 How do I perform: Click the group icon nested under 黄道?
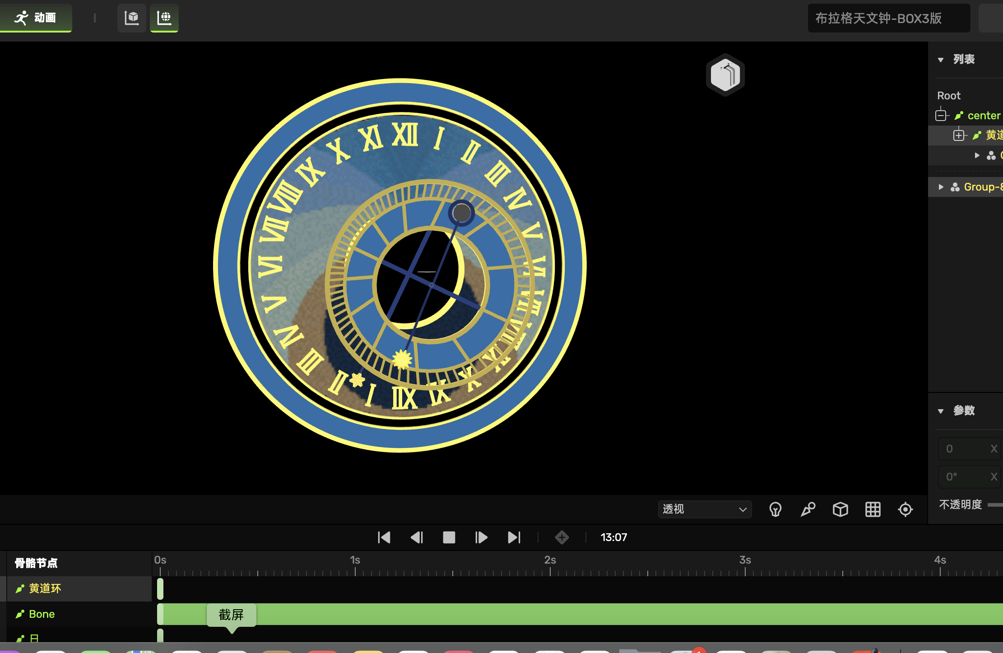click(x=991, y=155)
